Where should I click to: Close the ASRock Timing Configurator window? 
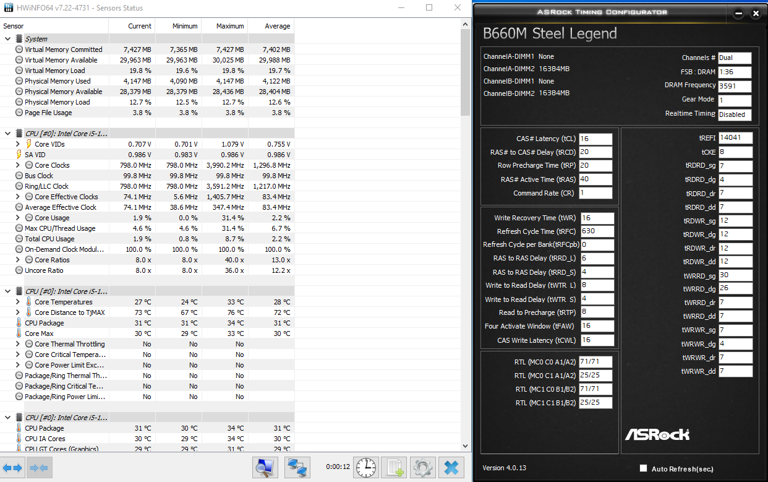pyautogui.click(x=755, y=13)
